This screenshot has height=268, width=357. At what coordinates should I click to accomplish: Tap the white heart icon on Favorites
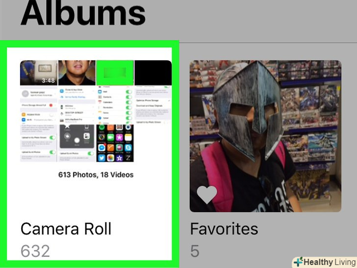point(207,195)
